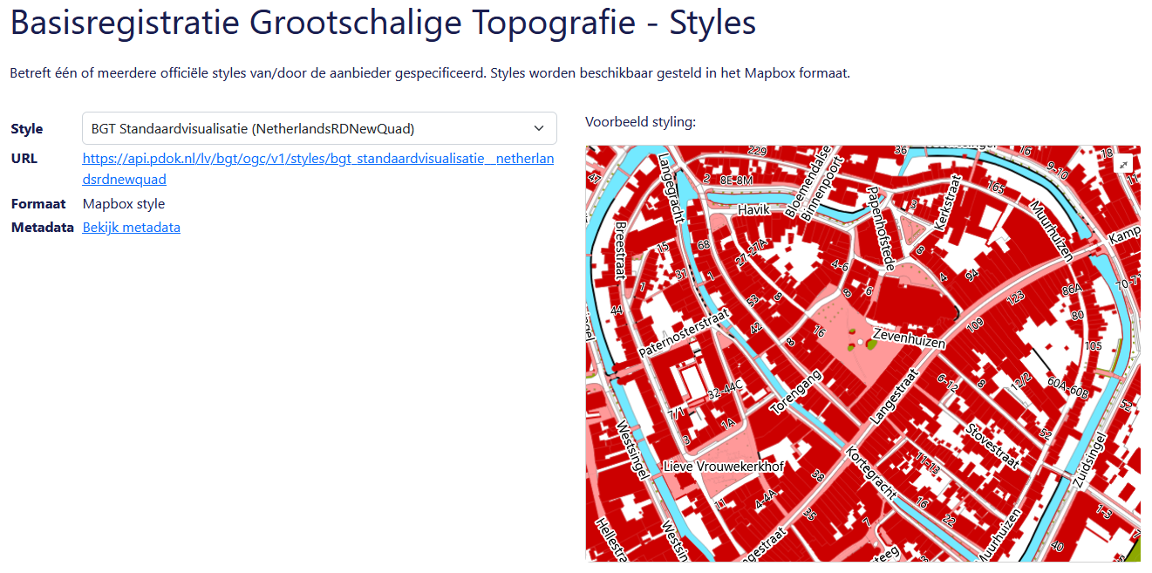
Task: Click the Lieve Vrouwekerkhof label on the map
Action: pos(726,467)
